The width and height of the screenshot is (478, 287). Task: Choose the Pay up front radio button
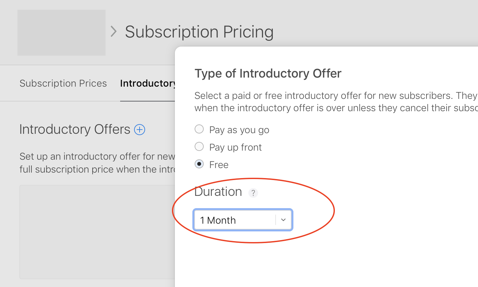pos(199,147)
